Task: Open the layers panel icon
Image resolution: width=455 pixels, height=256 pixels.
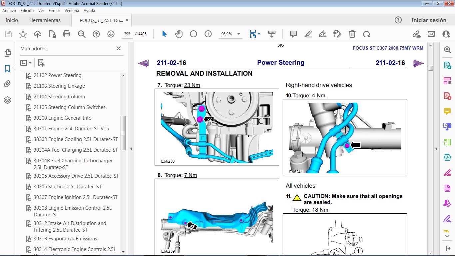Action: [7, 100]
